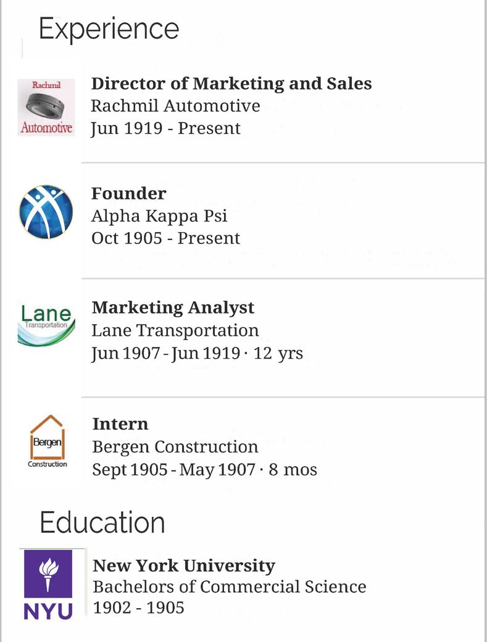Click the Rachmil Automotive tire logo
The height and width of the screenshot is (642, 487).
click(46, 107)
